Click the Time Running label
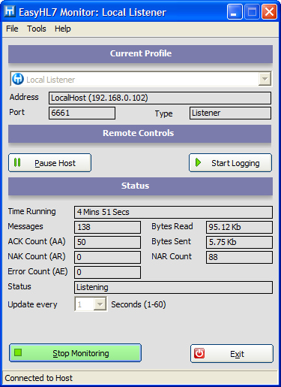The image size is (281, 387). pyautogui.click(x=32, y=211)
